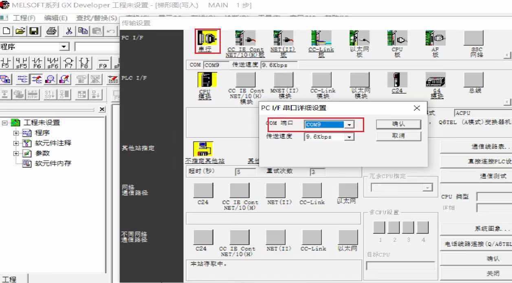This screenshot has width=512, height=283.
Task: Expand the 参数 tree node
Action: click(x=16, y=153)
